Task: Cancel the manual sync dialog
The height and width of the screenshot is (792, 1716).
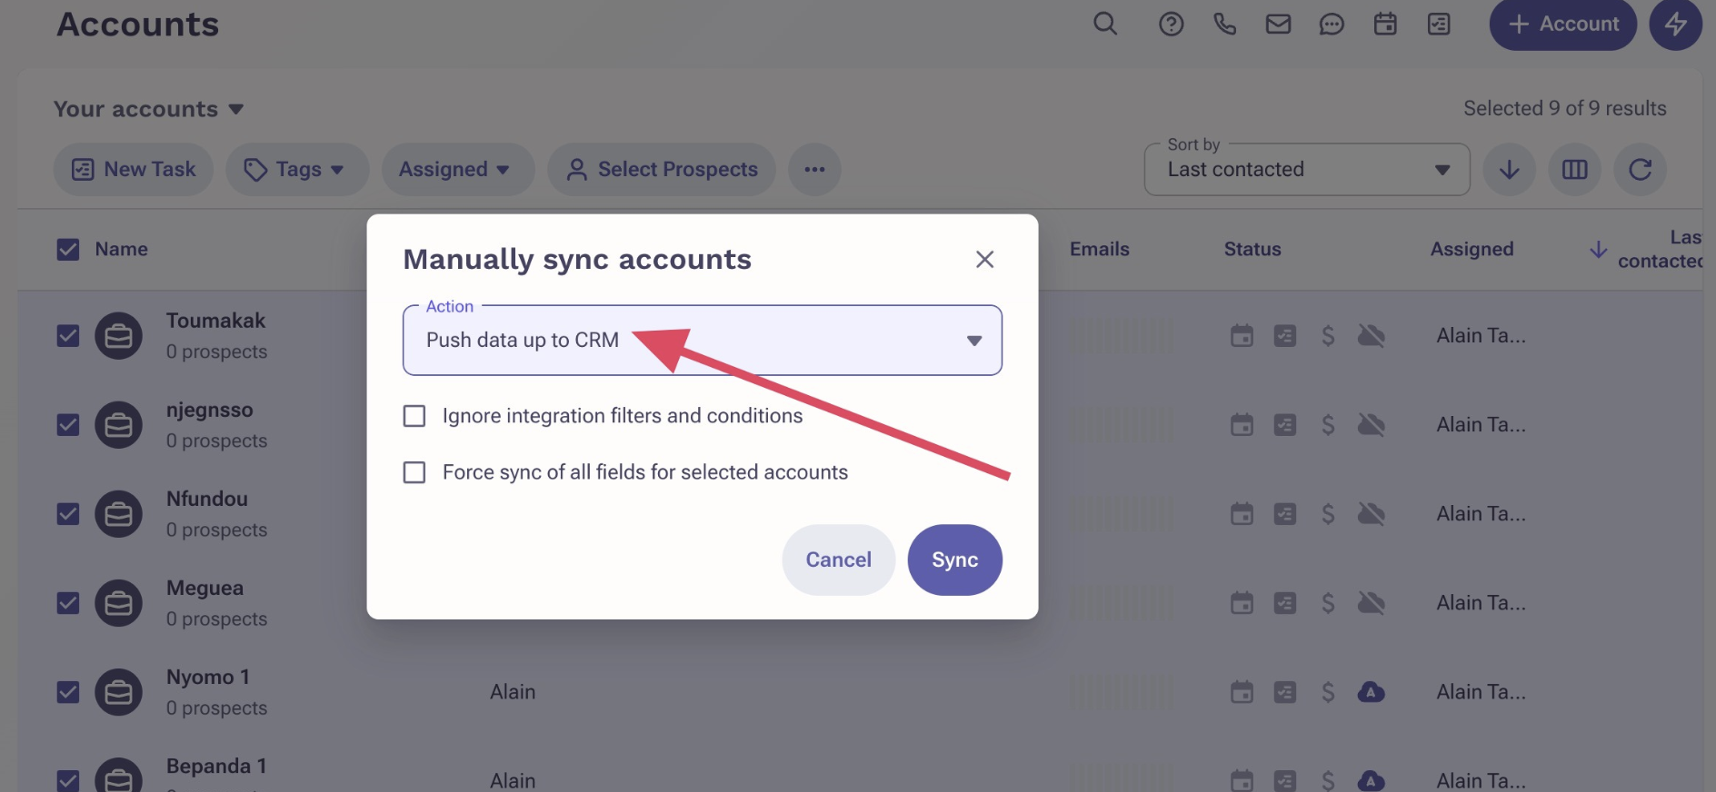Action: 838,559
